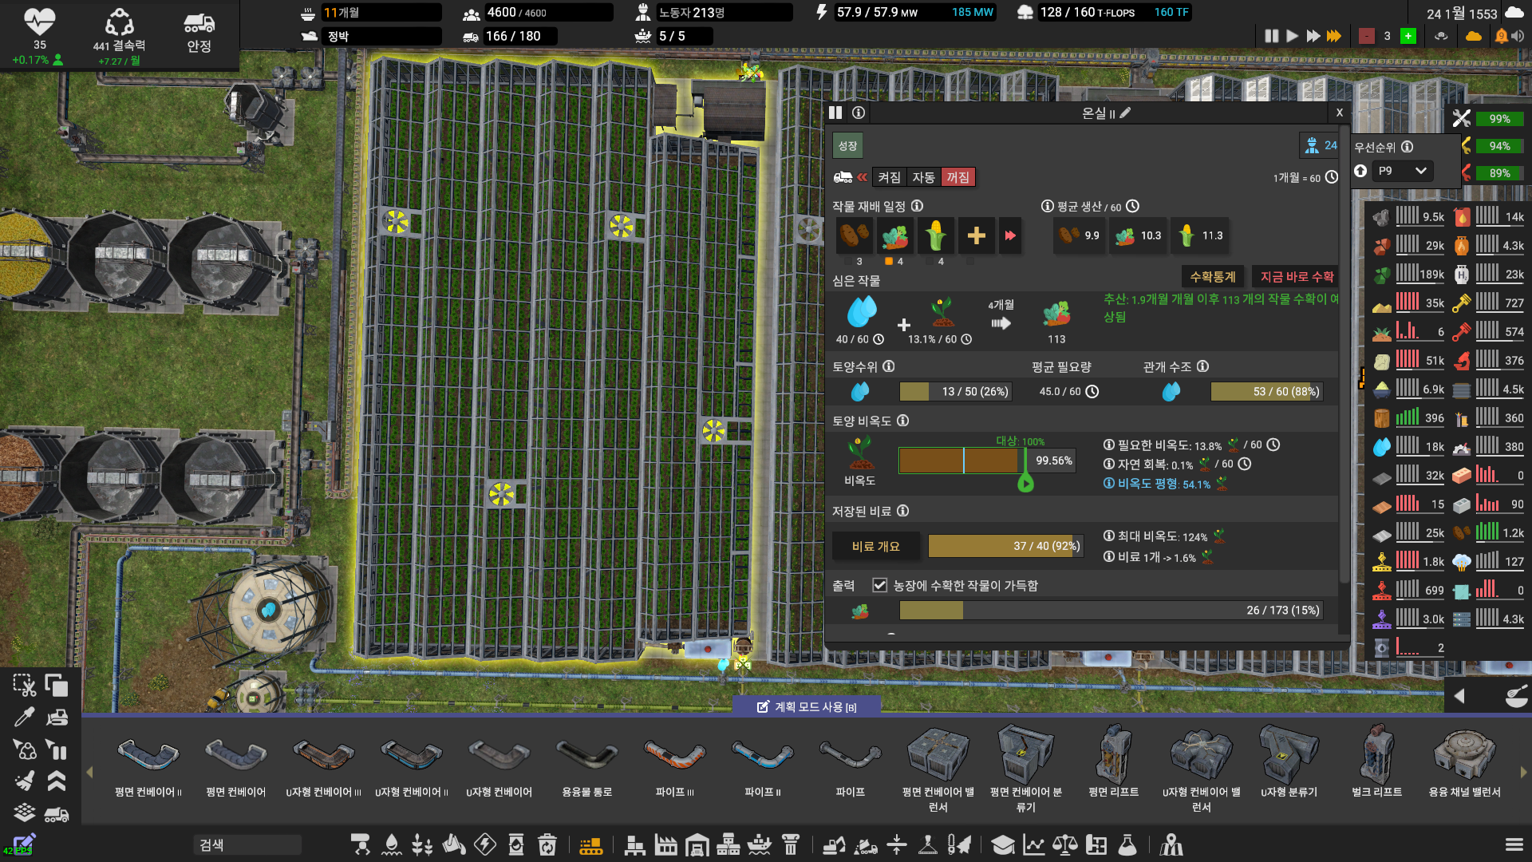Screen dimensions: 1532x862
Task: Click the pause icon in greenhouse panel
Action: 835,113
